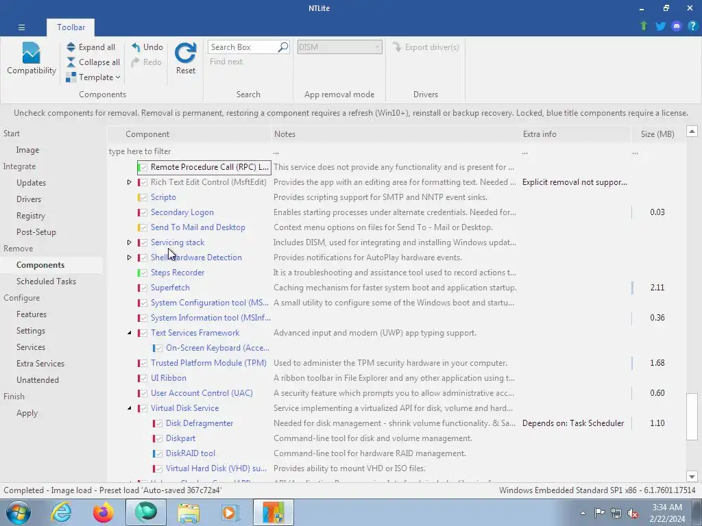702x526 pixels.
Task: Open Windows Media Player from taskbar
Action: click(x=231, y=512)
